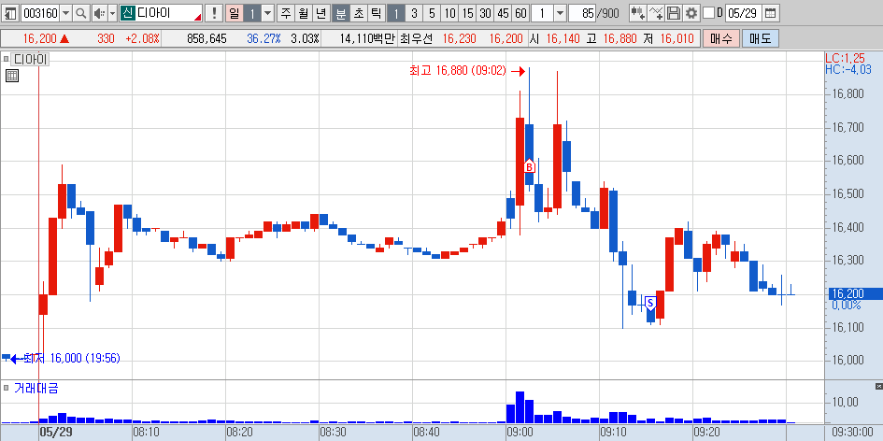Click the HC:-4.03 indicator text

coord(848,69)
